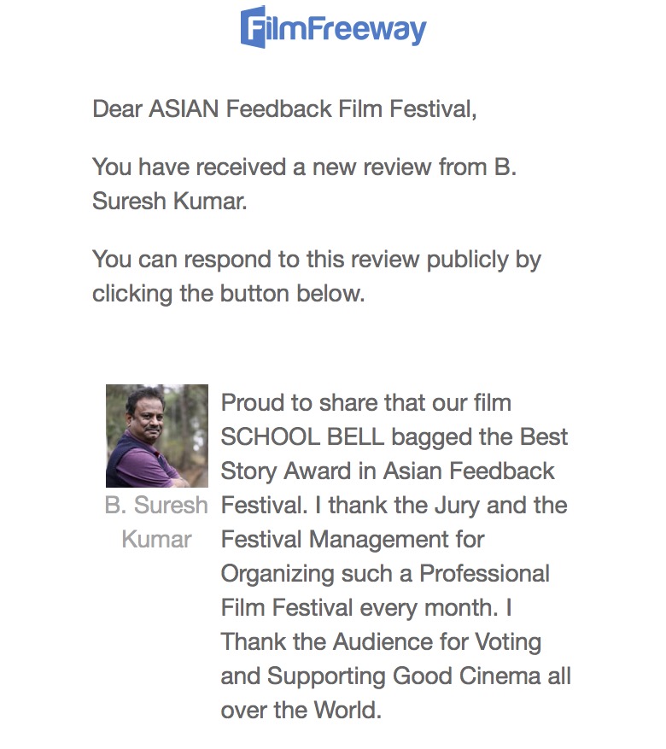Click the final 'over the World.' line

(x=301, y=710)
